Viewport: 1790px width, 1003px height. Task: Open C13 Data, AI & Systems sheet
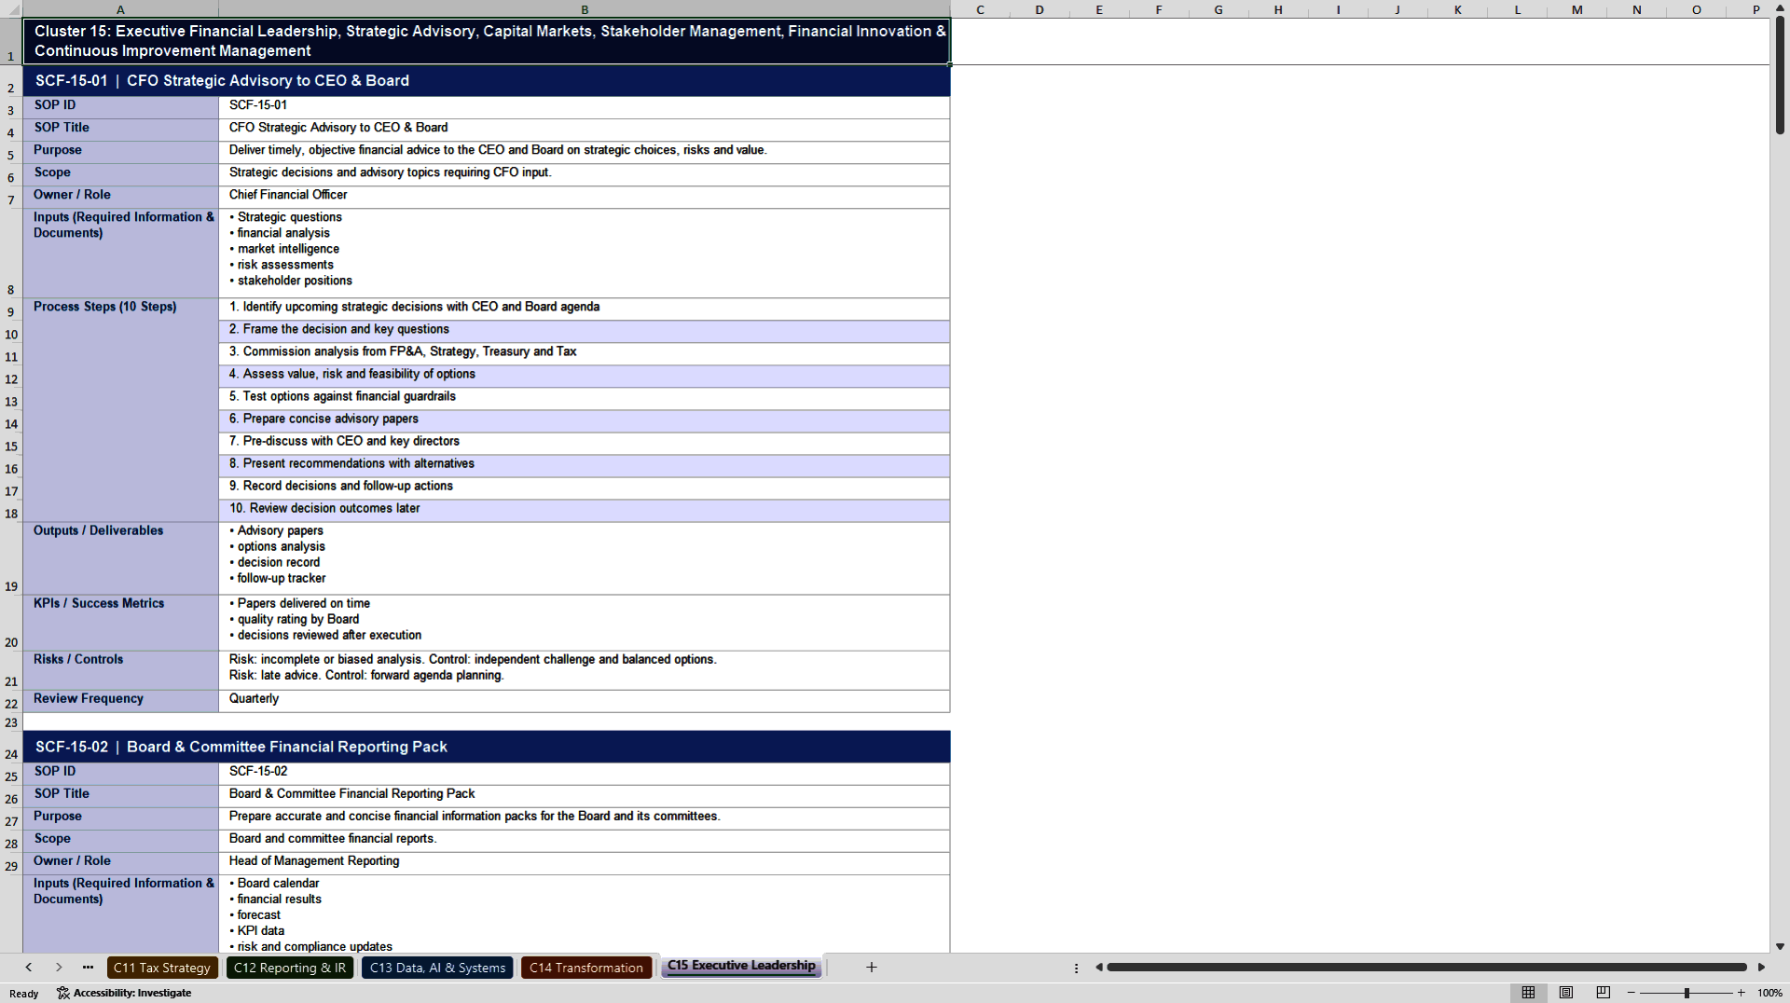(x=437, y=968)
